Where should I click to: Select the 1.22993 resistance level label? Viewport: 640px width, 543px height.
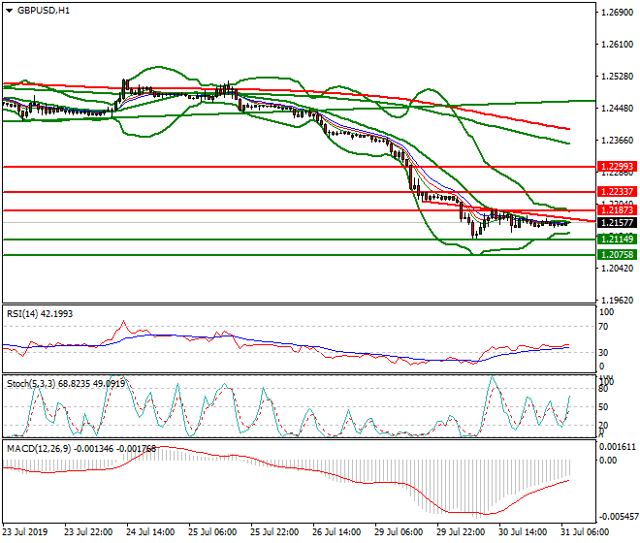617,167
